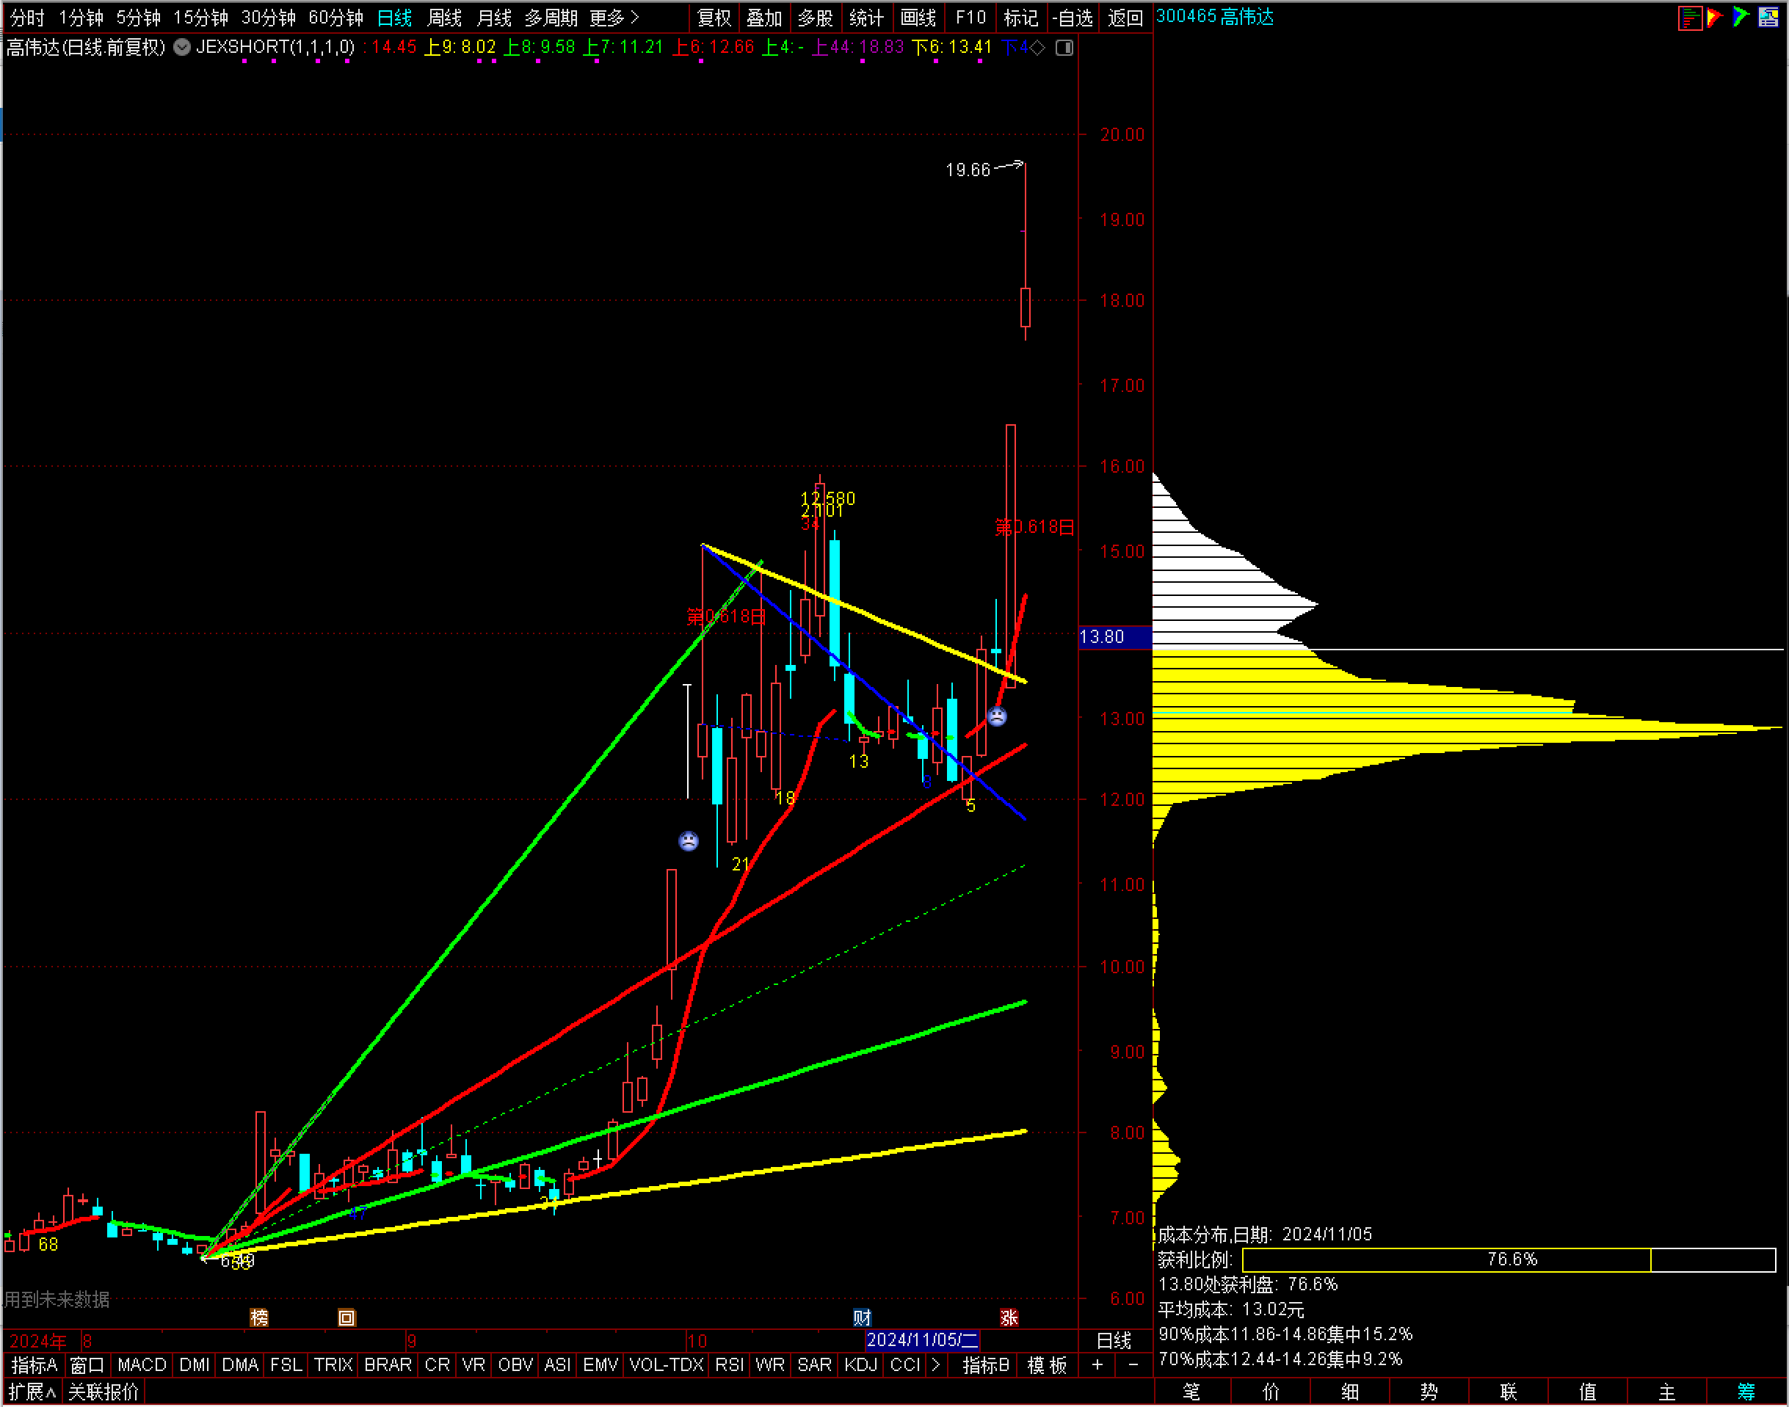Image resolution: width=1789 pixels, height=1407 pixels.
Task: Select the 指标B tab
Action: (x=986, y=1365)
